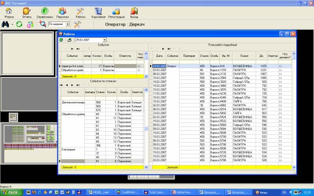Sort by Ид. № column header

[x=226, y=56]
